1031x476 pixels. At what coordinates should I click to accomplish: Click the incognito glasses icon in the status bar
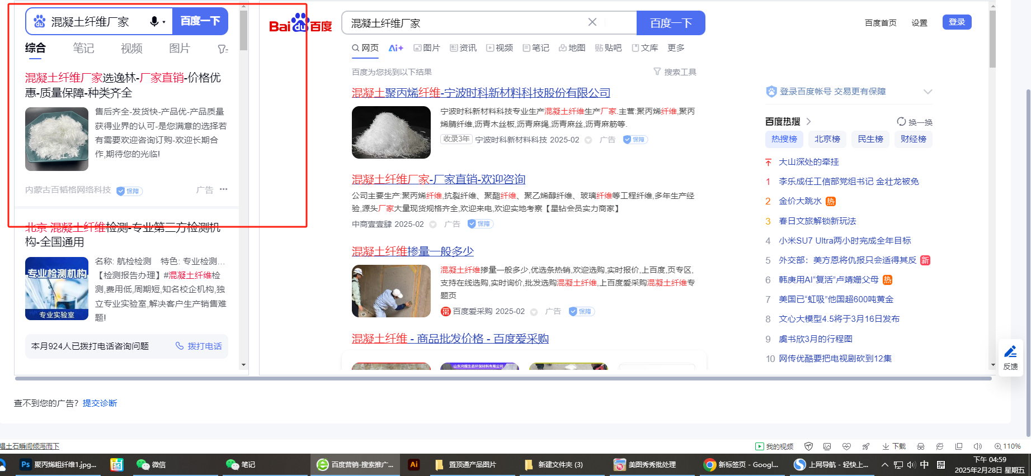(x=921, y=446)
